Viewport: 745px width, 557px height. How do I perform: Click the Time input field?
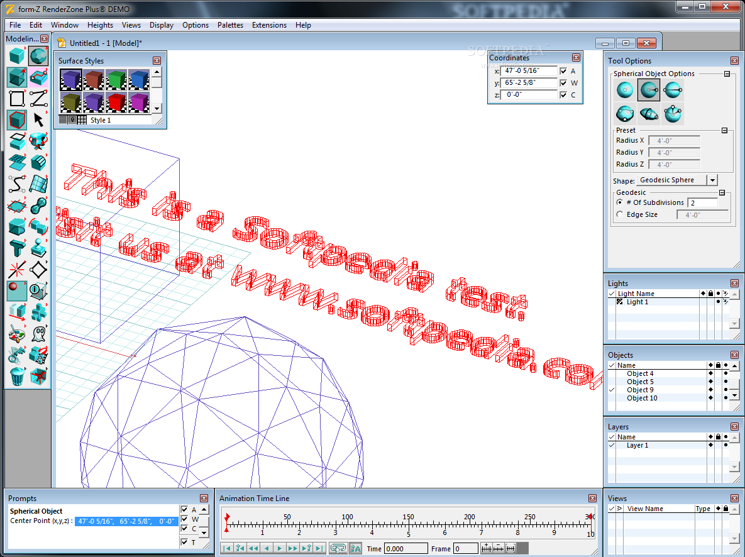click(406, 548)
